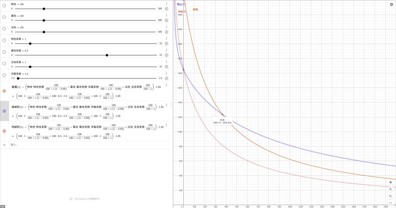Open the more-options menu for 物攻系数 row
The image size is (396, 208).
tap(166, 38)
